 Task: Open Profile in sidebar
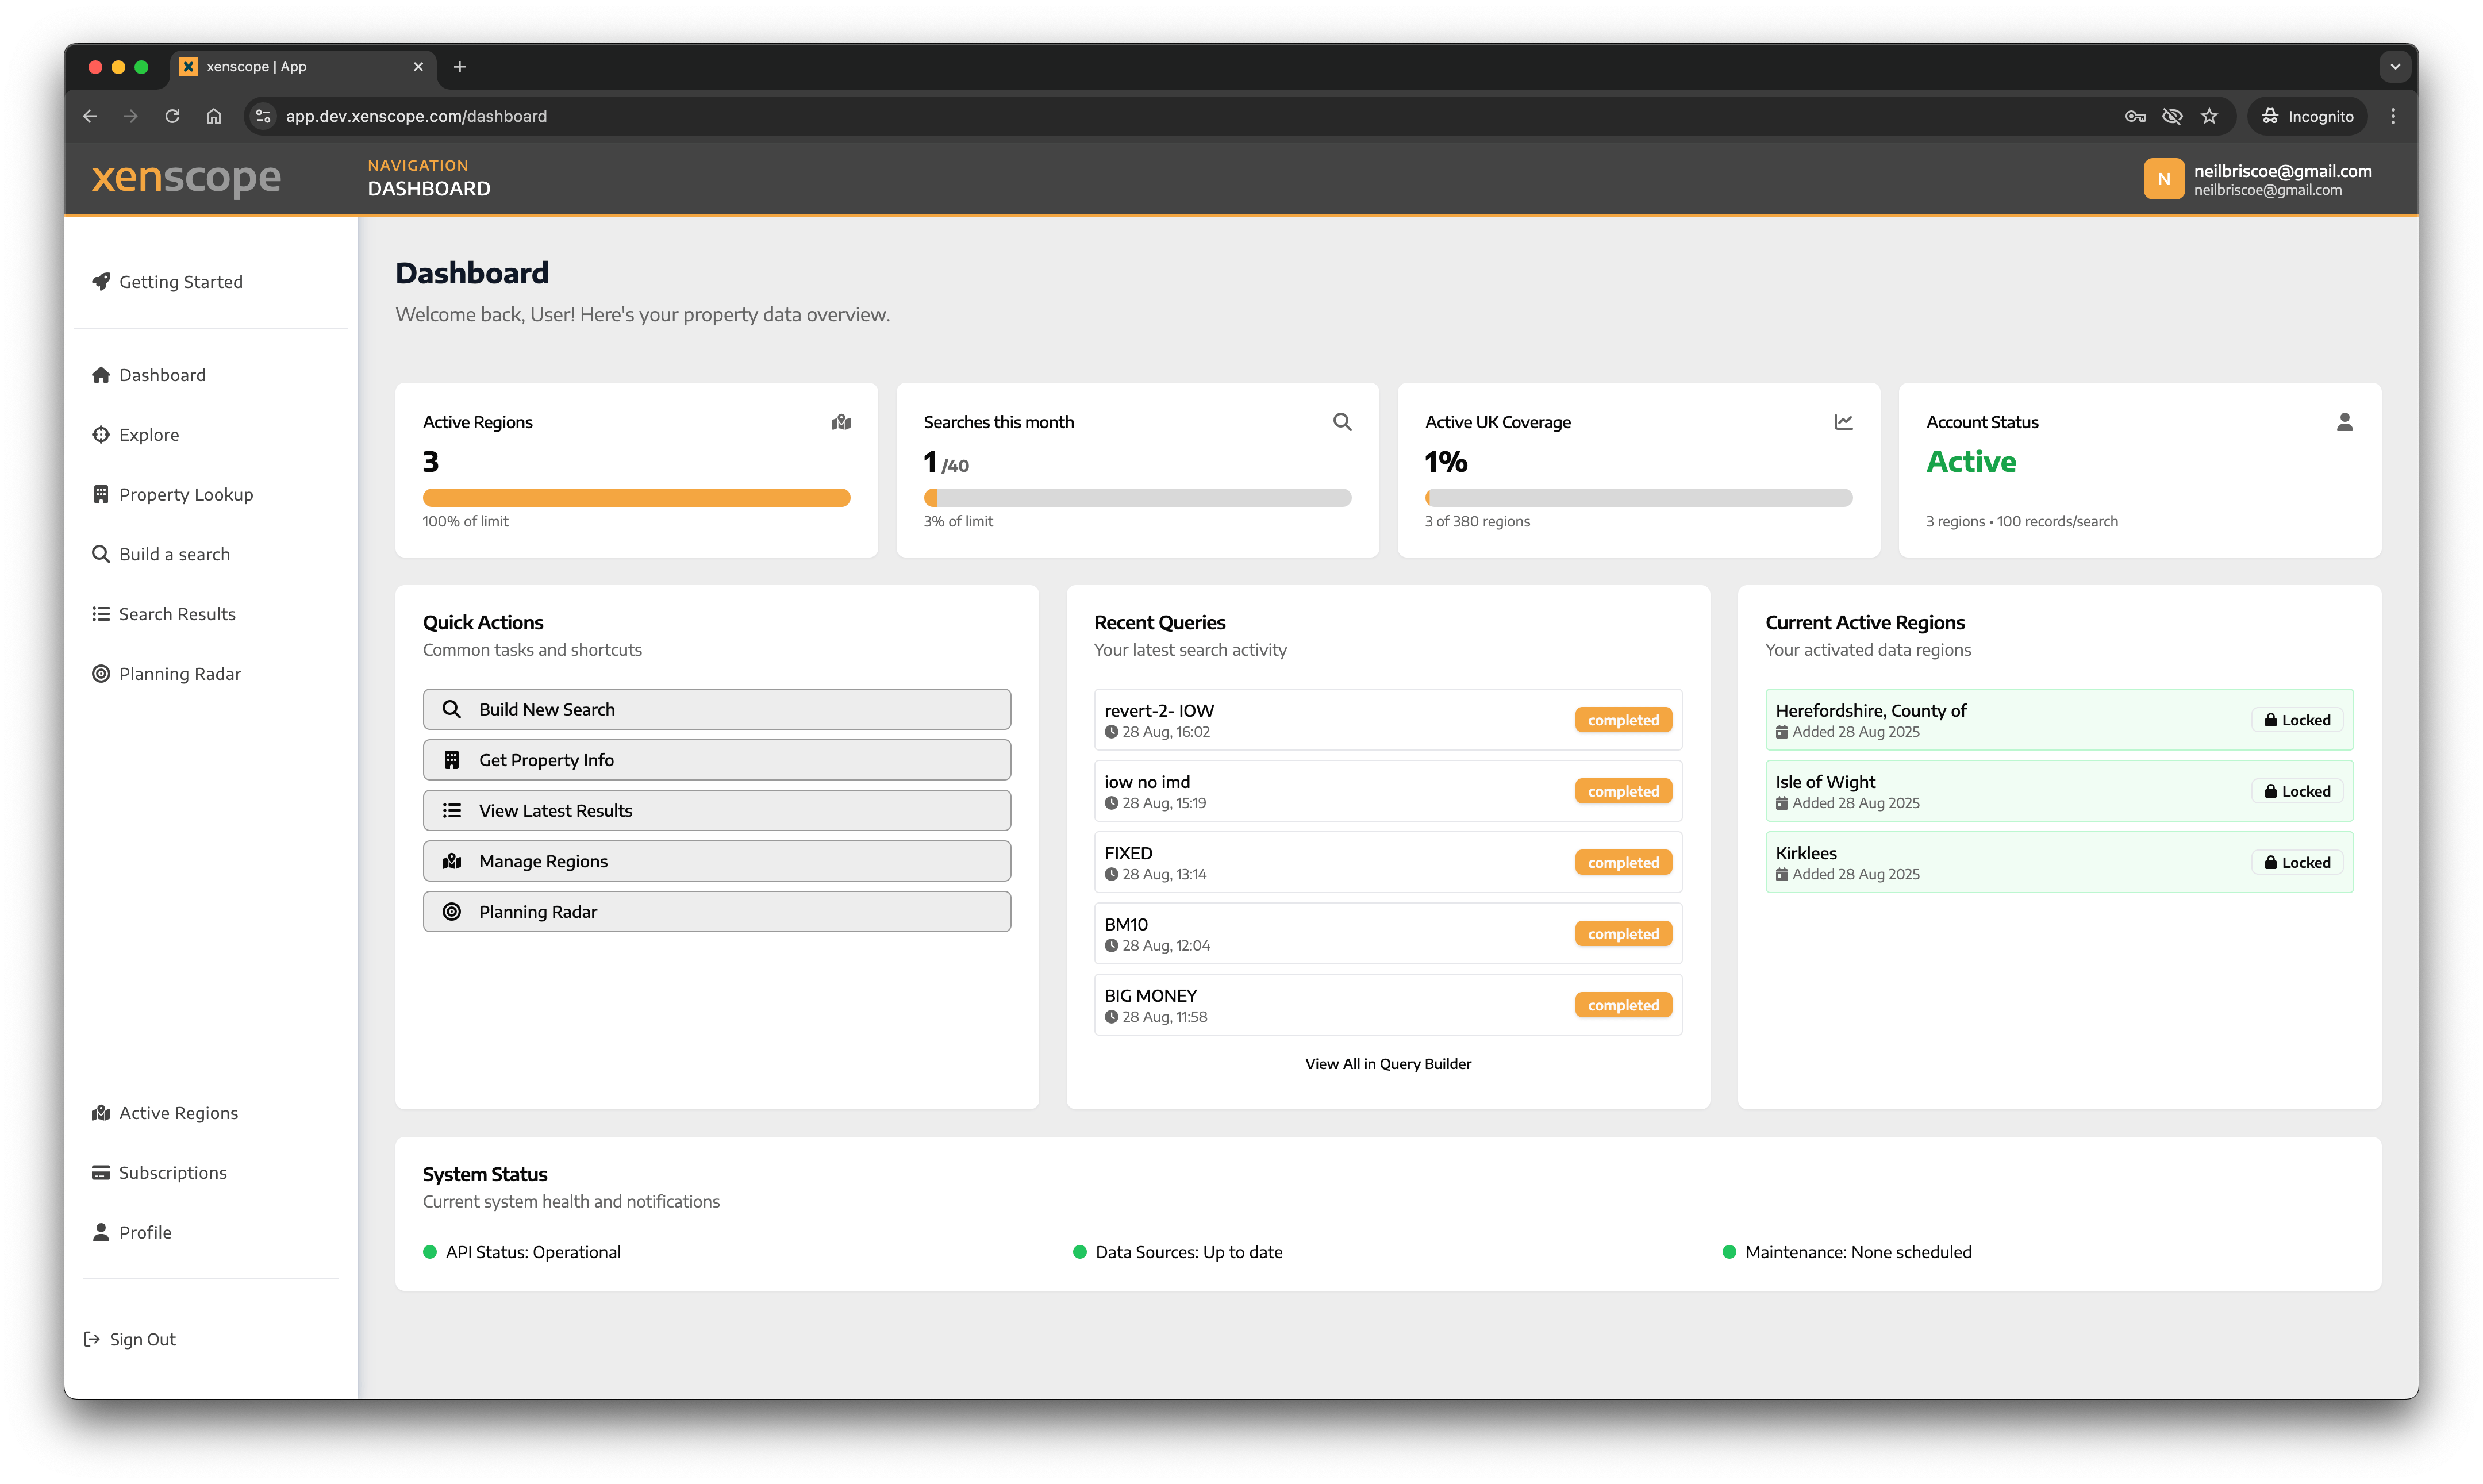[145, 1233]
